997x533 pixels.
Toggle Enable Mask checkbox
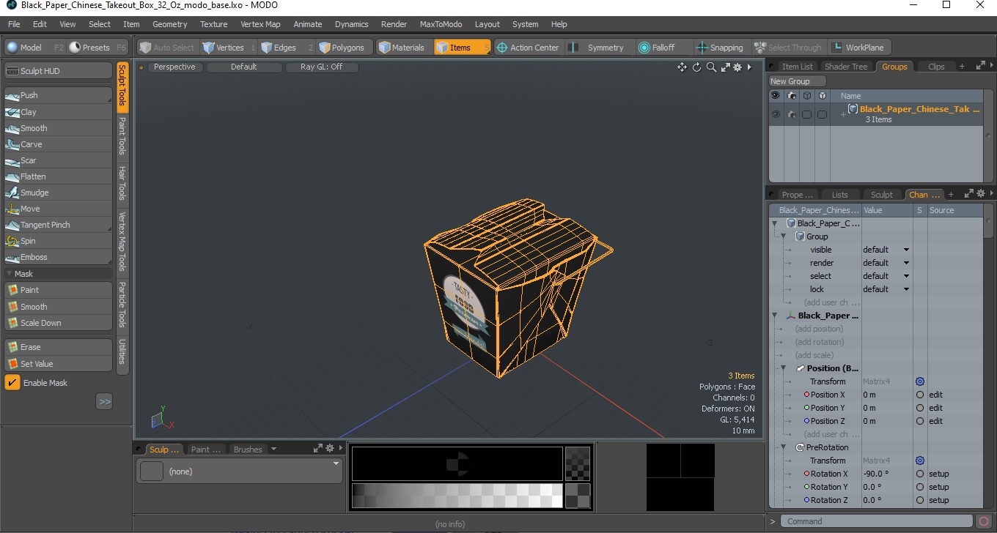point(12,383)
